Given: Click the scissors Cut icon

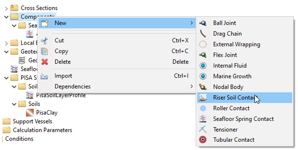Looking at the screenshot, I should click(45, 40).
